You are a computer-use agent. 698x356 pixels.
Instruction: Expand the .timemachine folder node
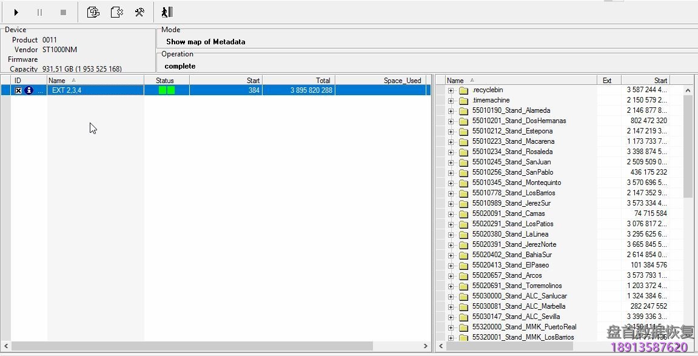pos(451,100)
